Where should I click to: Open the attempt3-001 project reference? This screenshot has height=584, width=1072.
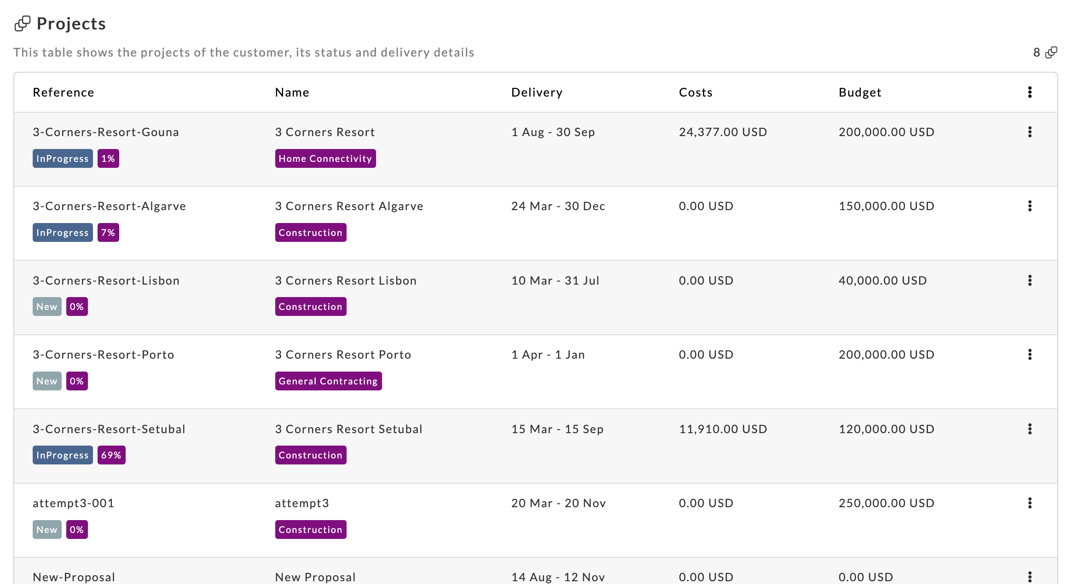coord(74,503)
